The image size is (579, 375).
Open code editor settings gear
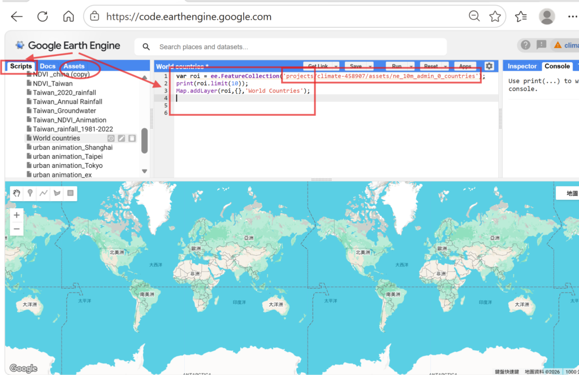tap(489, 66)
